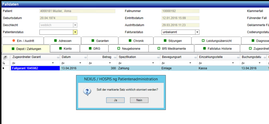Select the Betrag cell showing 300
Screen dimensions: 269x124
[x=102, y=68]
